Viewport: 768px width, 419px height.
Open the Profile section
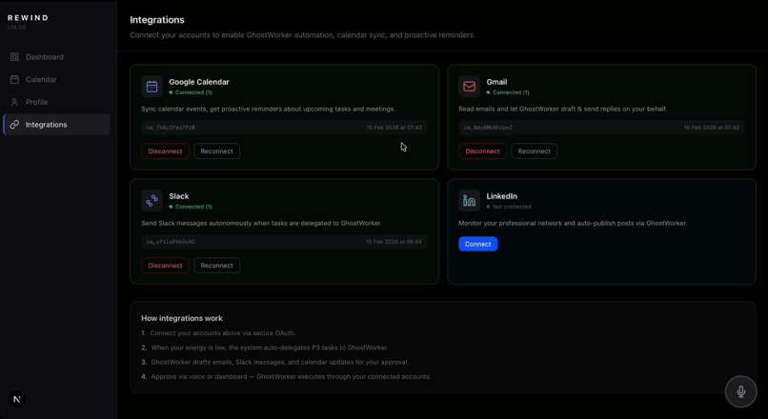pos(56,102)
